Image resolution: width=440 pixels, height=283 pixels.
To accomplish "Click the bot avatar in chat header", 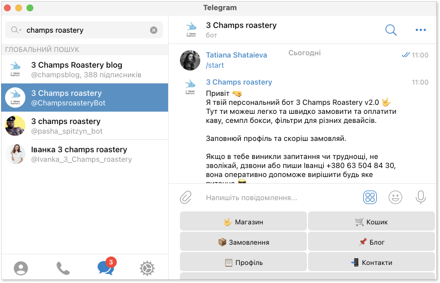I will (x=191, y=29).
